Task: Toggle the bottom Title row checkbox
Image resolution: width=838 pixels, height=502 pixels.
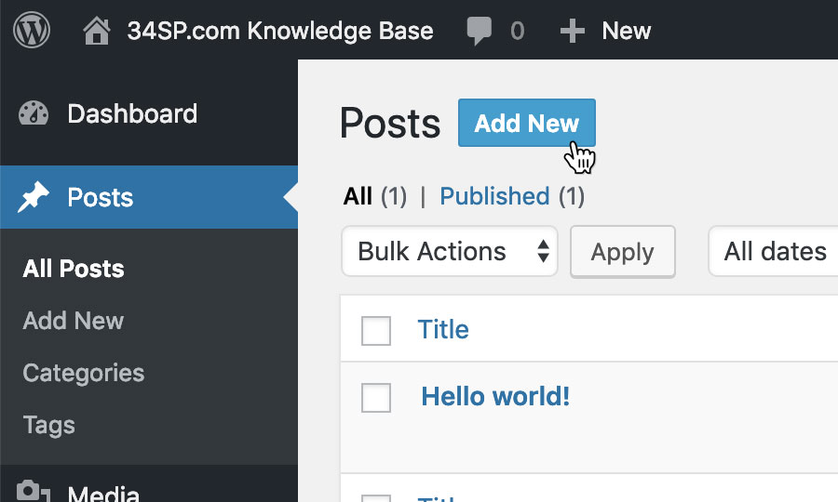Action: tap(376, 498)
